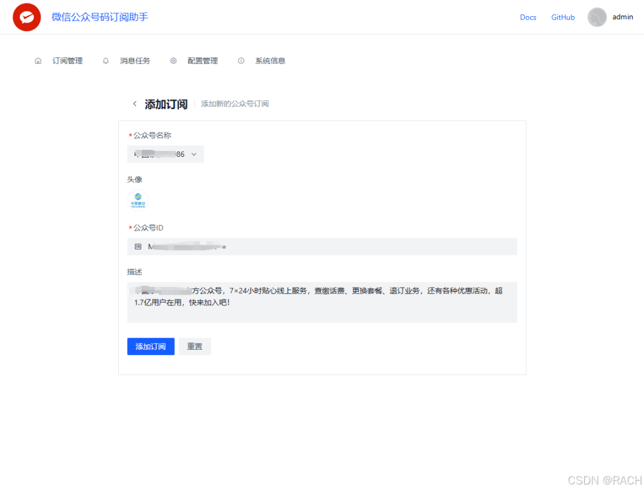The image size is (644, 491).
Task: Open the Docs link
Action: coord(528,17)
